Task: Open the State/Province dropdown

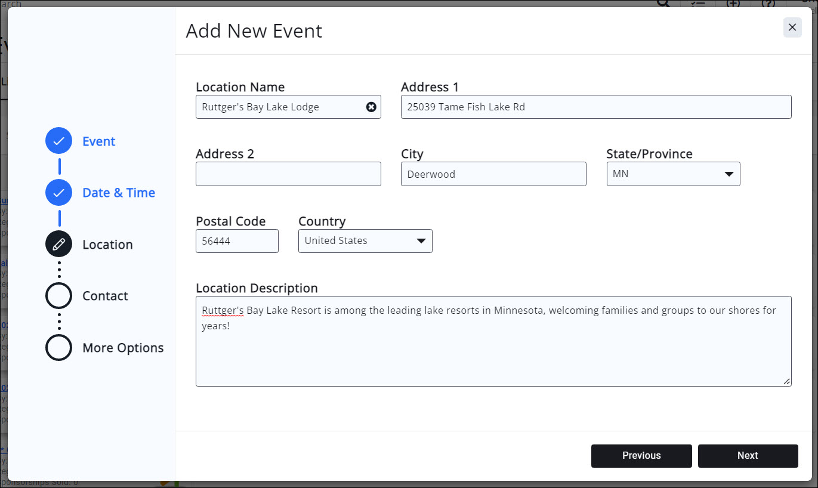Action: coord(673,174)
